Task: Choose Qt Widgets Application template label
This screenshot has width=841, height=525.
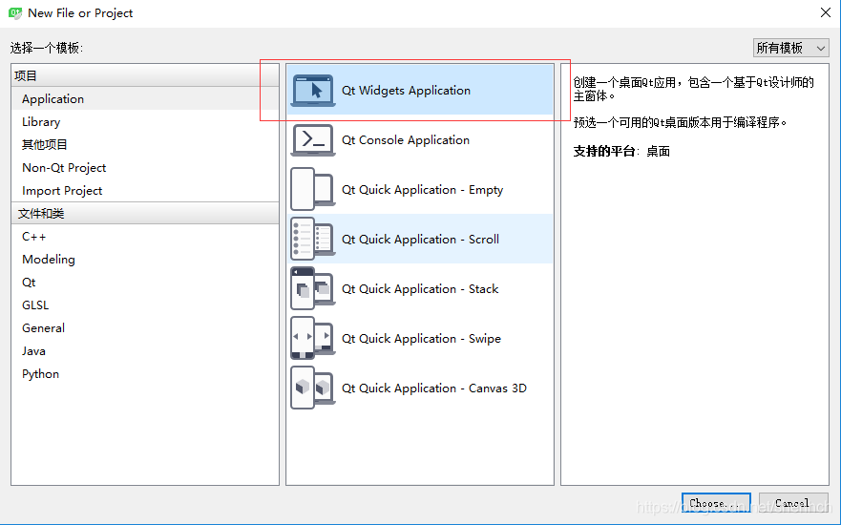Action: (x=406, y=91)
